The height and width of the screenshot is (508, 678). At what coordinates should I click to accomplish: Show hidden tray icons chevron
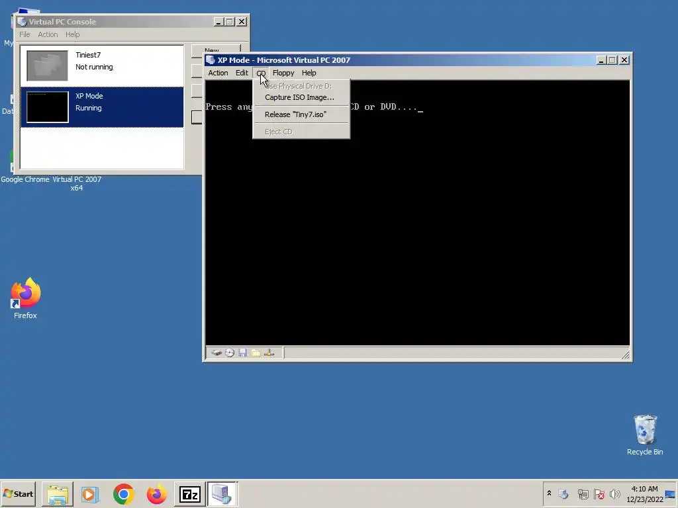(x=549, y=493)
